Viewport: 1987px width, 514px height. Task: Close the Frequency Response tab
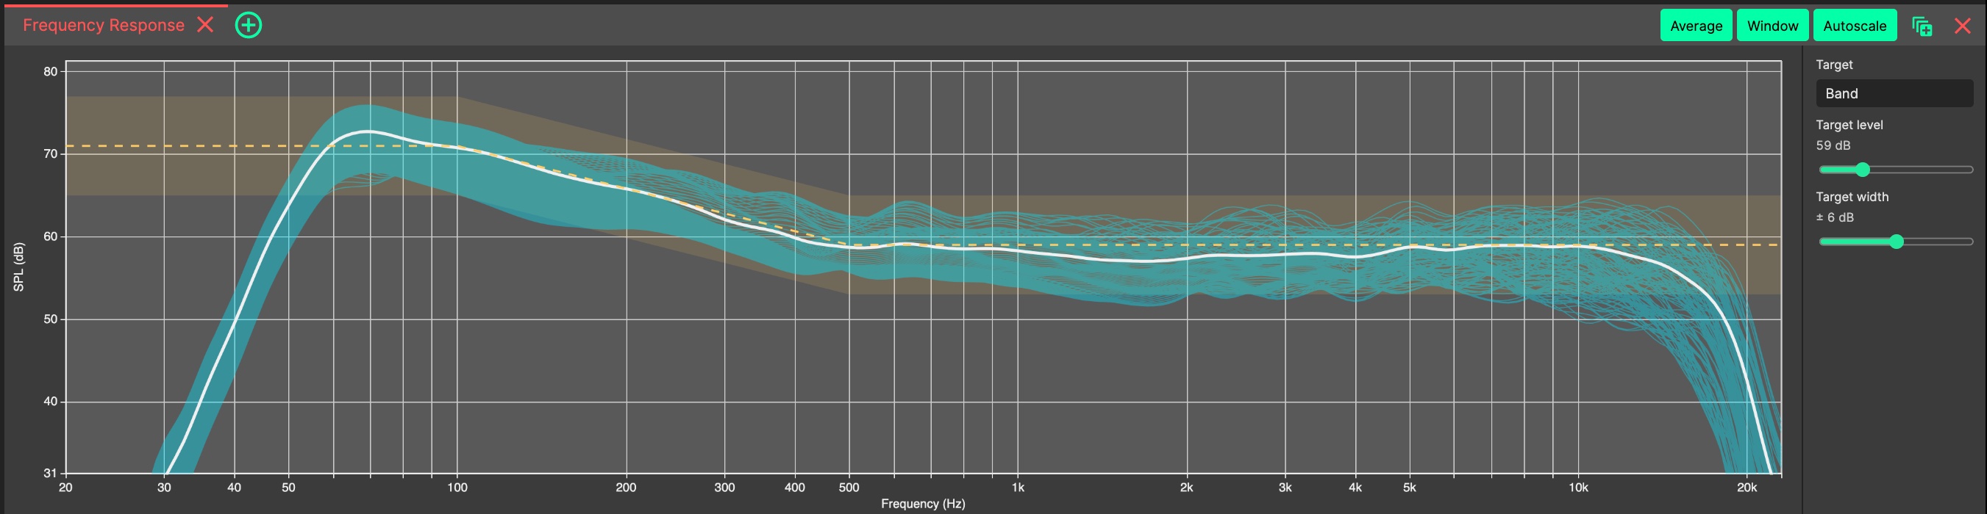(x=205, y=25)
